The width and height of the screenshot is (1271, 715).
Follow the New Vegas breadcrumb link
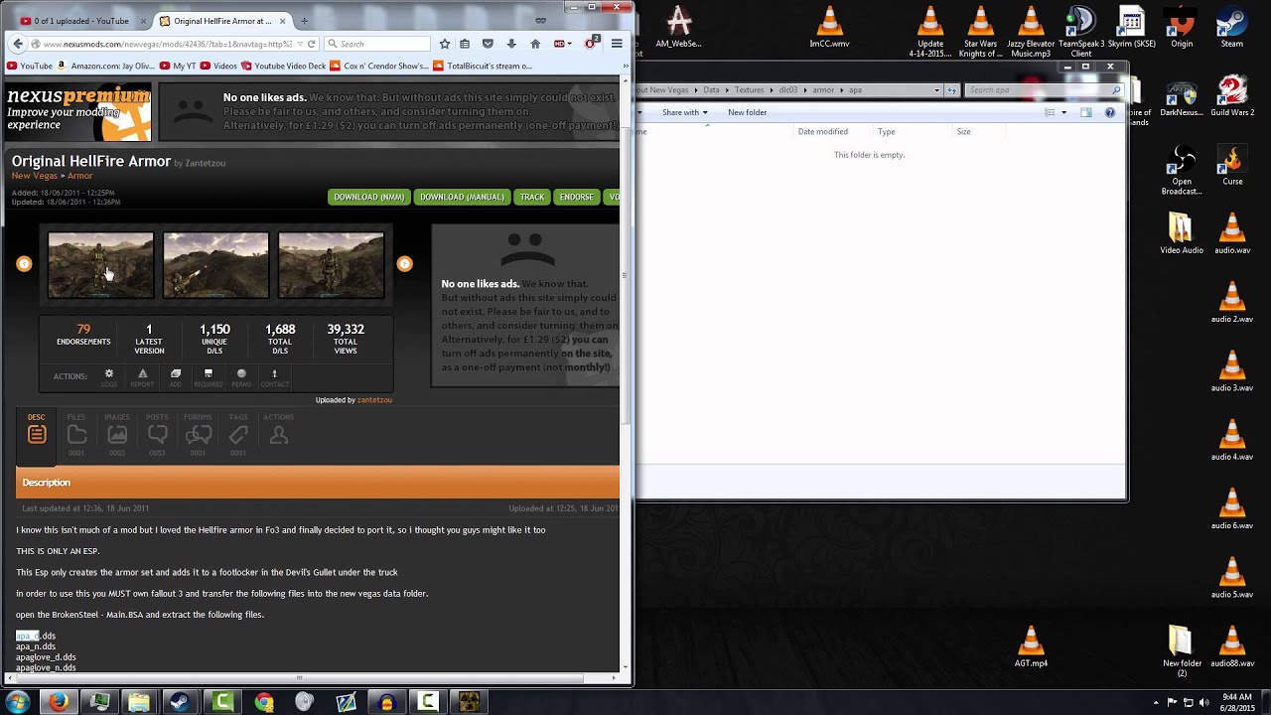pos(35,176)
